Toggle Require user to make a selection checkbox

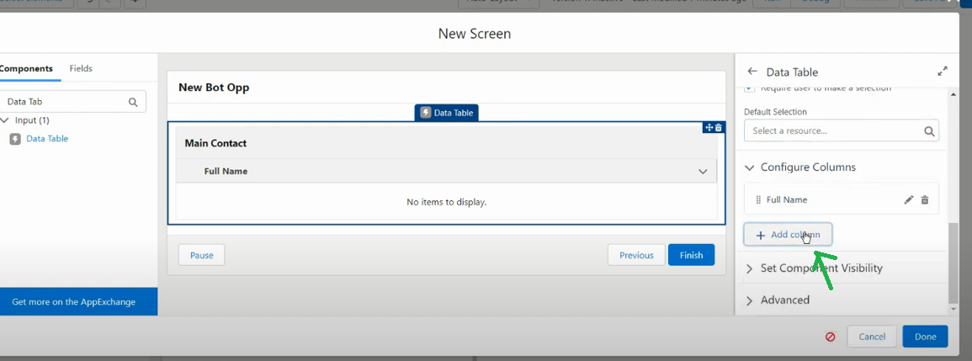tap(750, 88)
